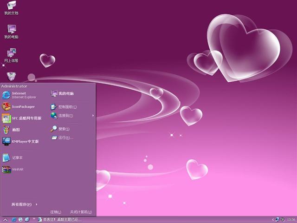Select 网上邻居 desktop icon
The height and width of the screenshot is (223, 297).
click(x=11, y=55)
